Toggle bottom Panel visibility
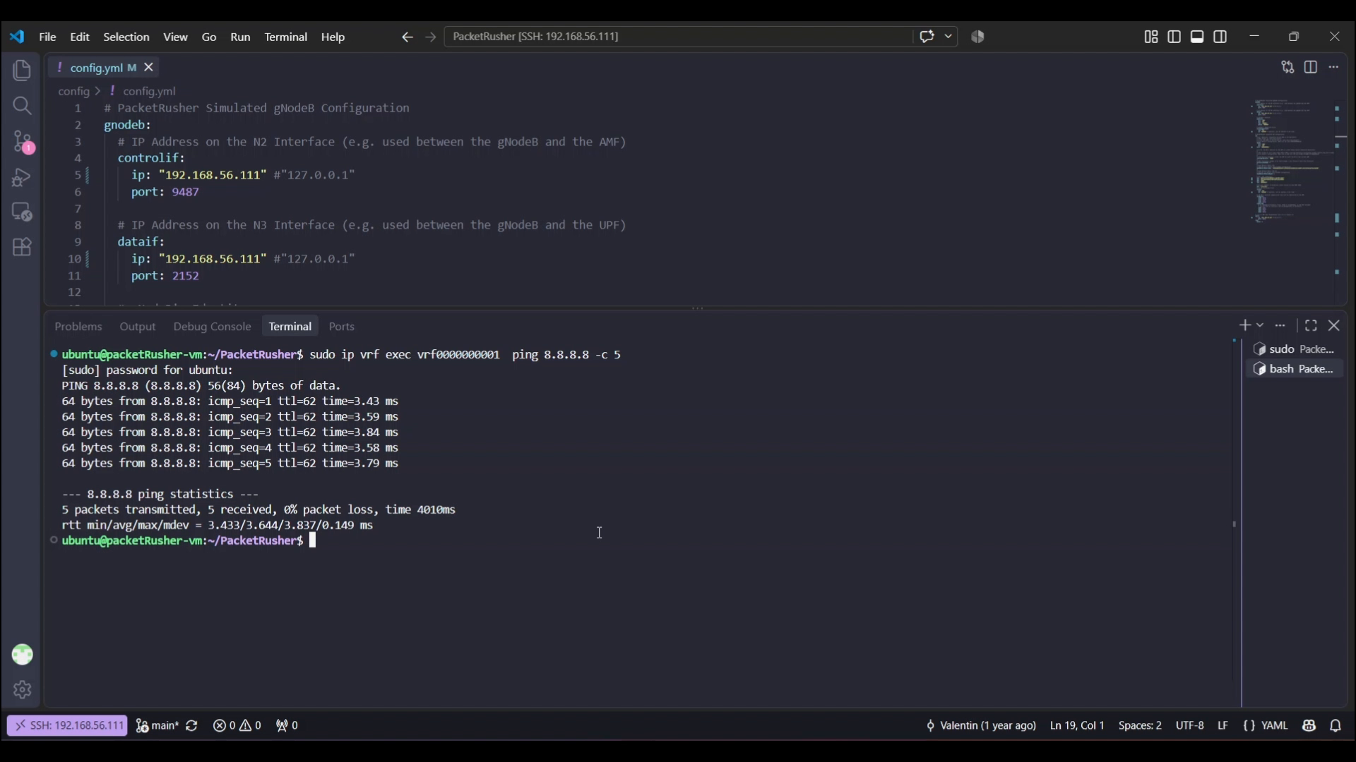 click(1199, 37)
